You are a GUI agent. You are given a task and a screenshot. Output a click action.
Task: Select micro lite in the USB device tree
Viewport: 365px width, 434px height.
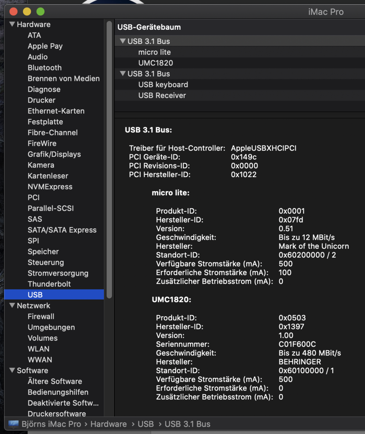click(154, 52)
